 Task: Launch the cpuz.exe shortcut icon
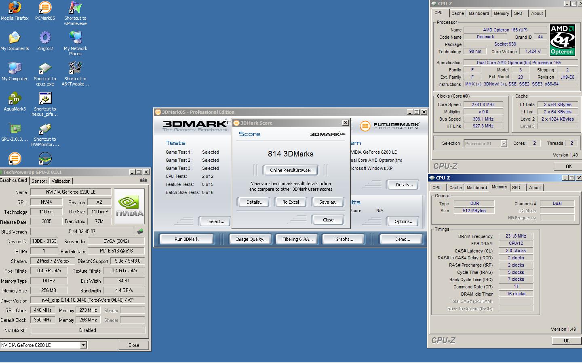point(45,68)
